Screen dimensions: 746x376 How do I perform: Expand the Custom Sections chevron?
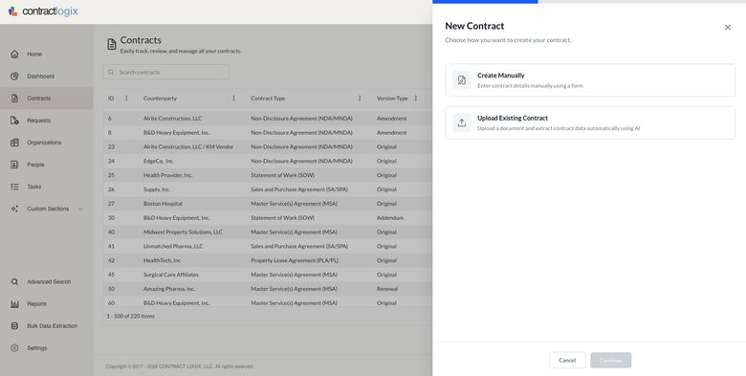click(x=80, y=209)
